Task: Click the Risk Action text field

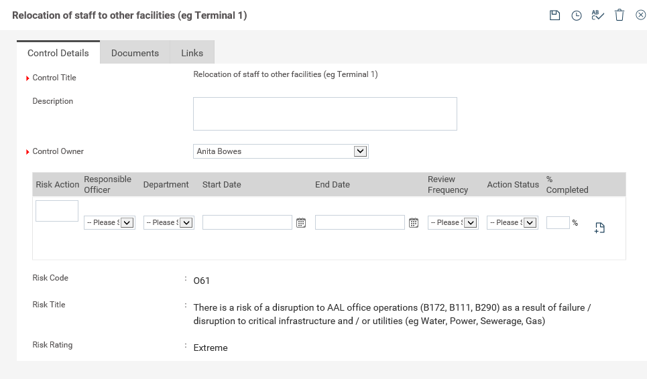Action: [x=57, y=211]
